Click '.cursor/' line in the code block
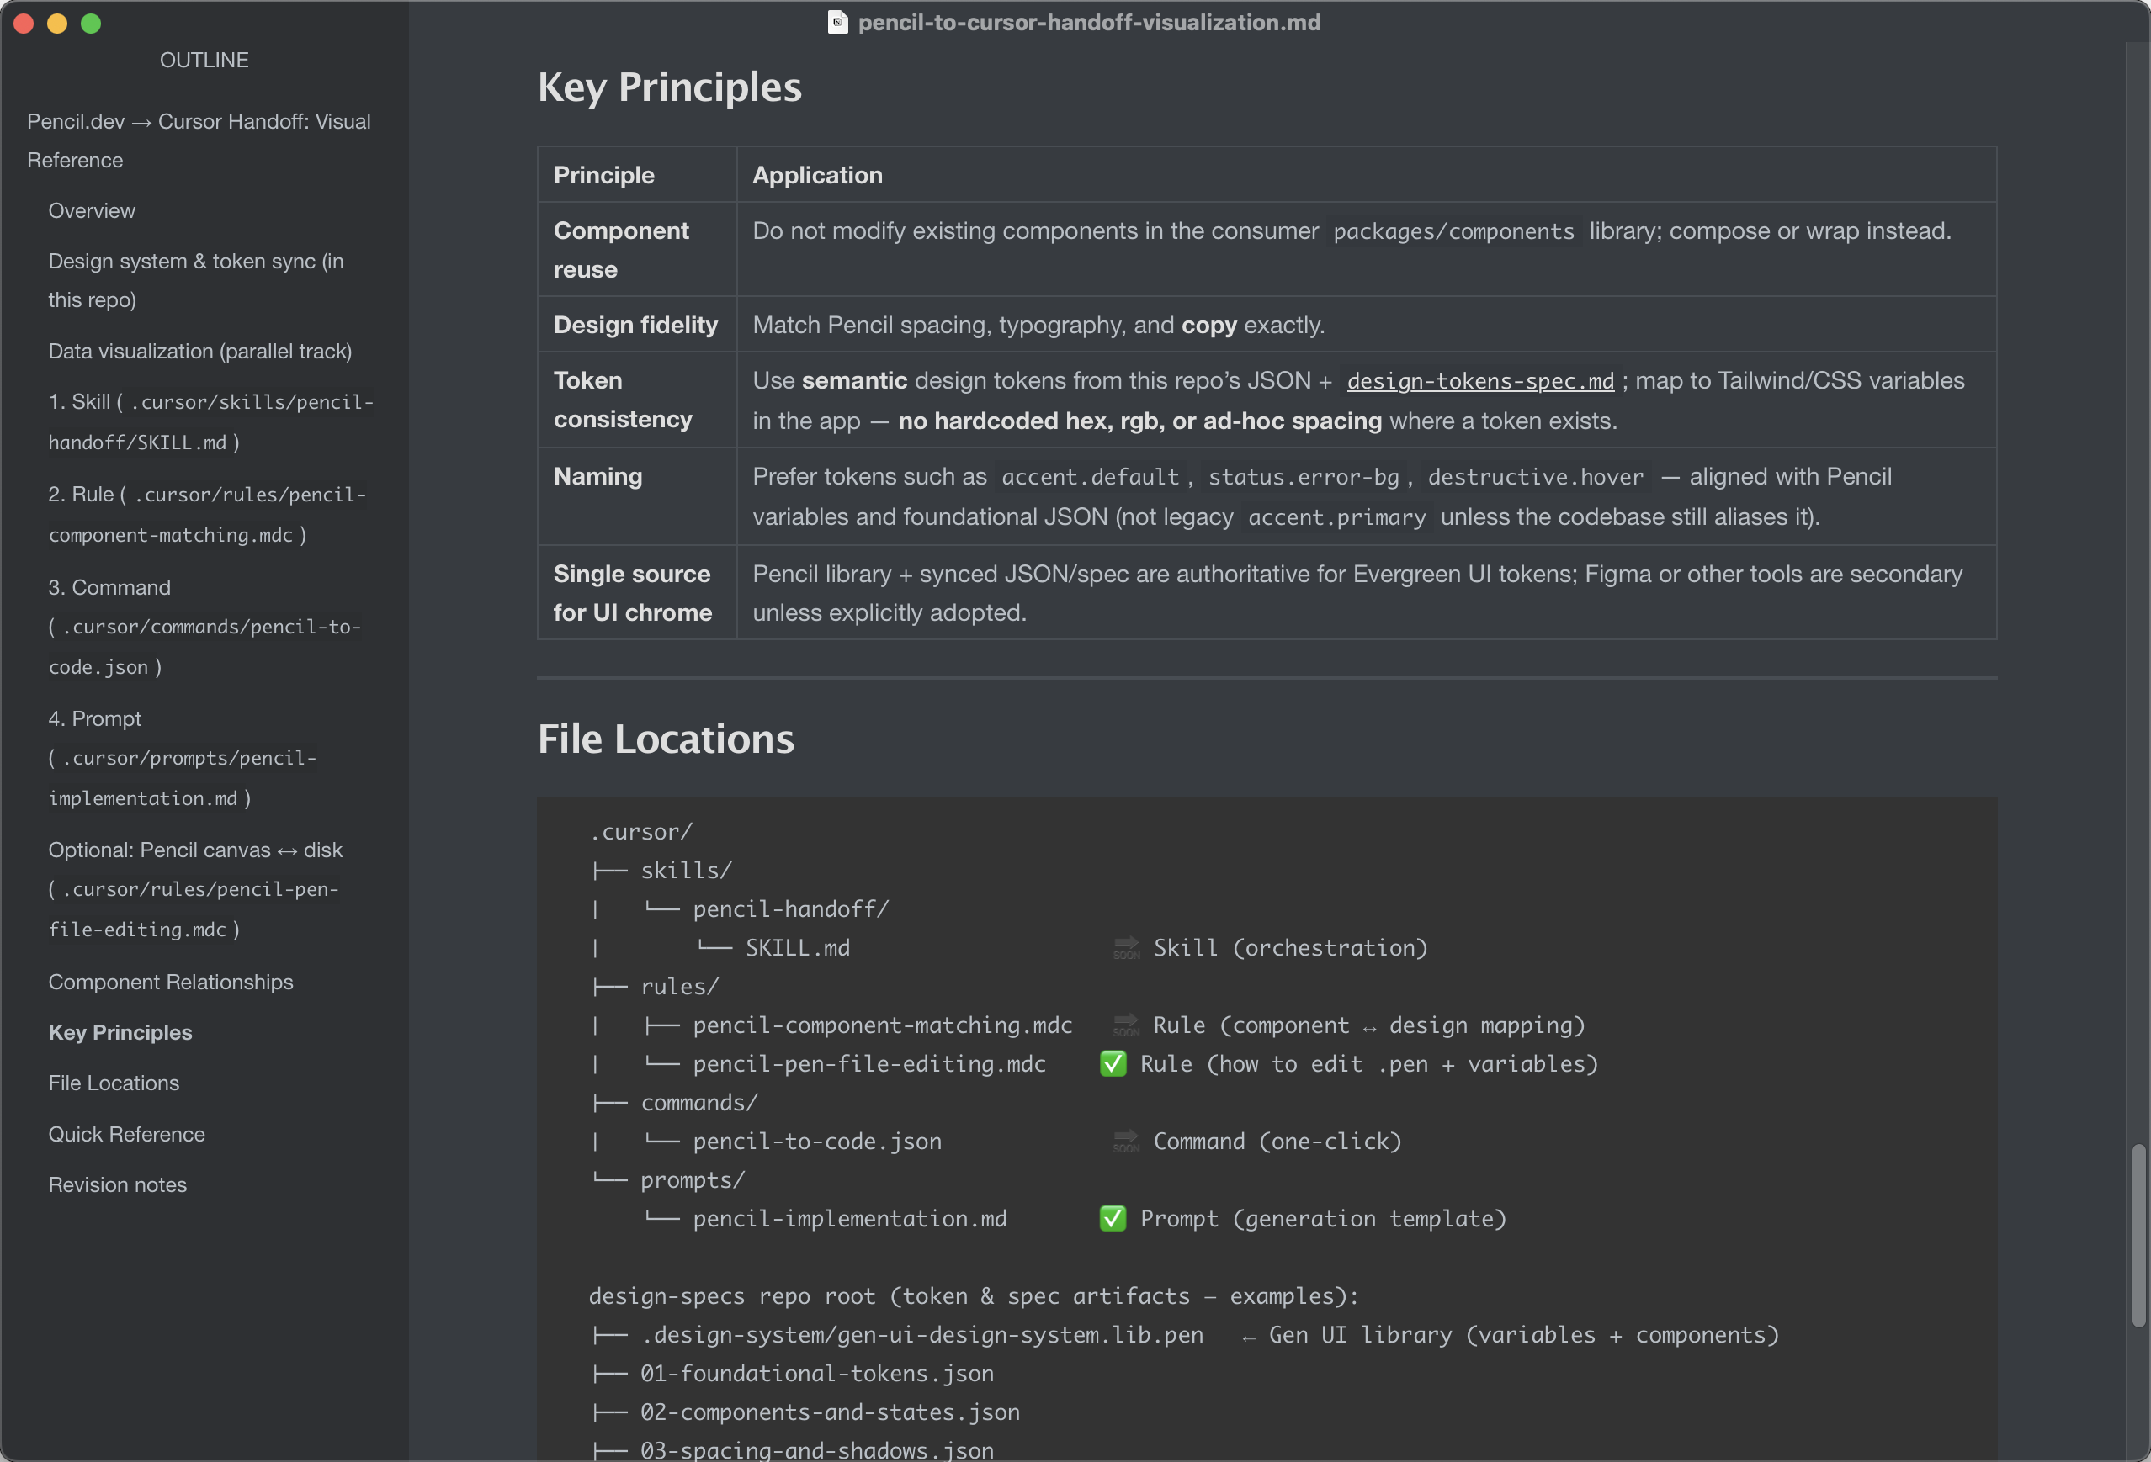The height and width of the screenshot is (1462, 2151). pyautogui.click(x=640, y=832)
